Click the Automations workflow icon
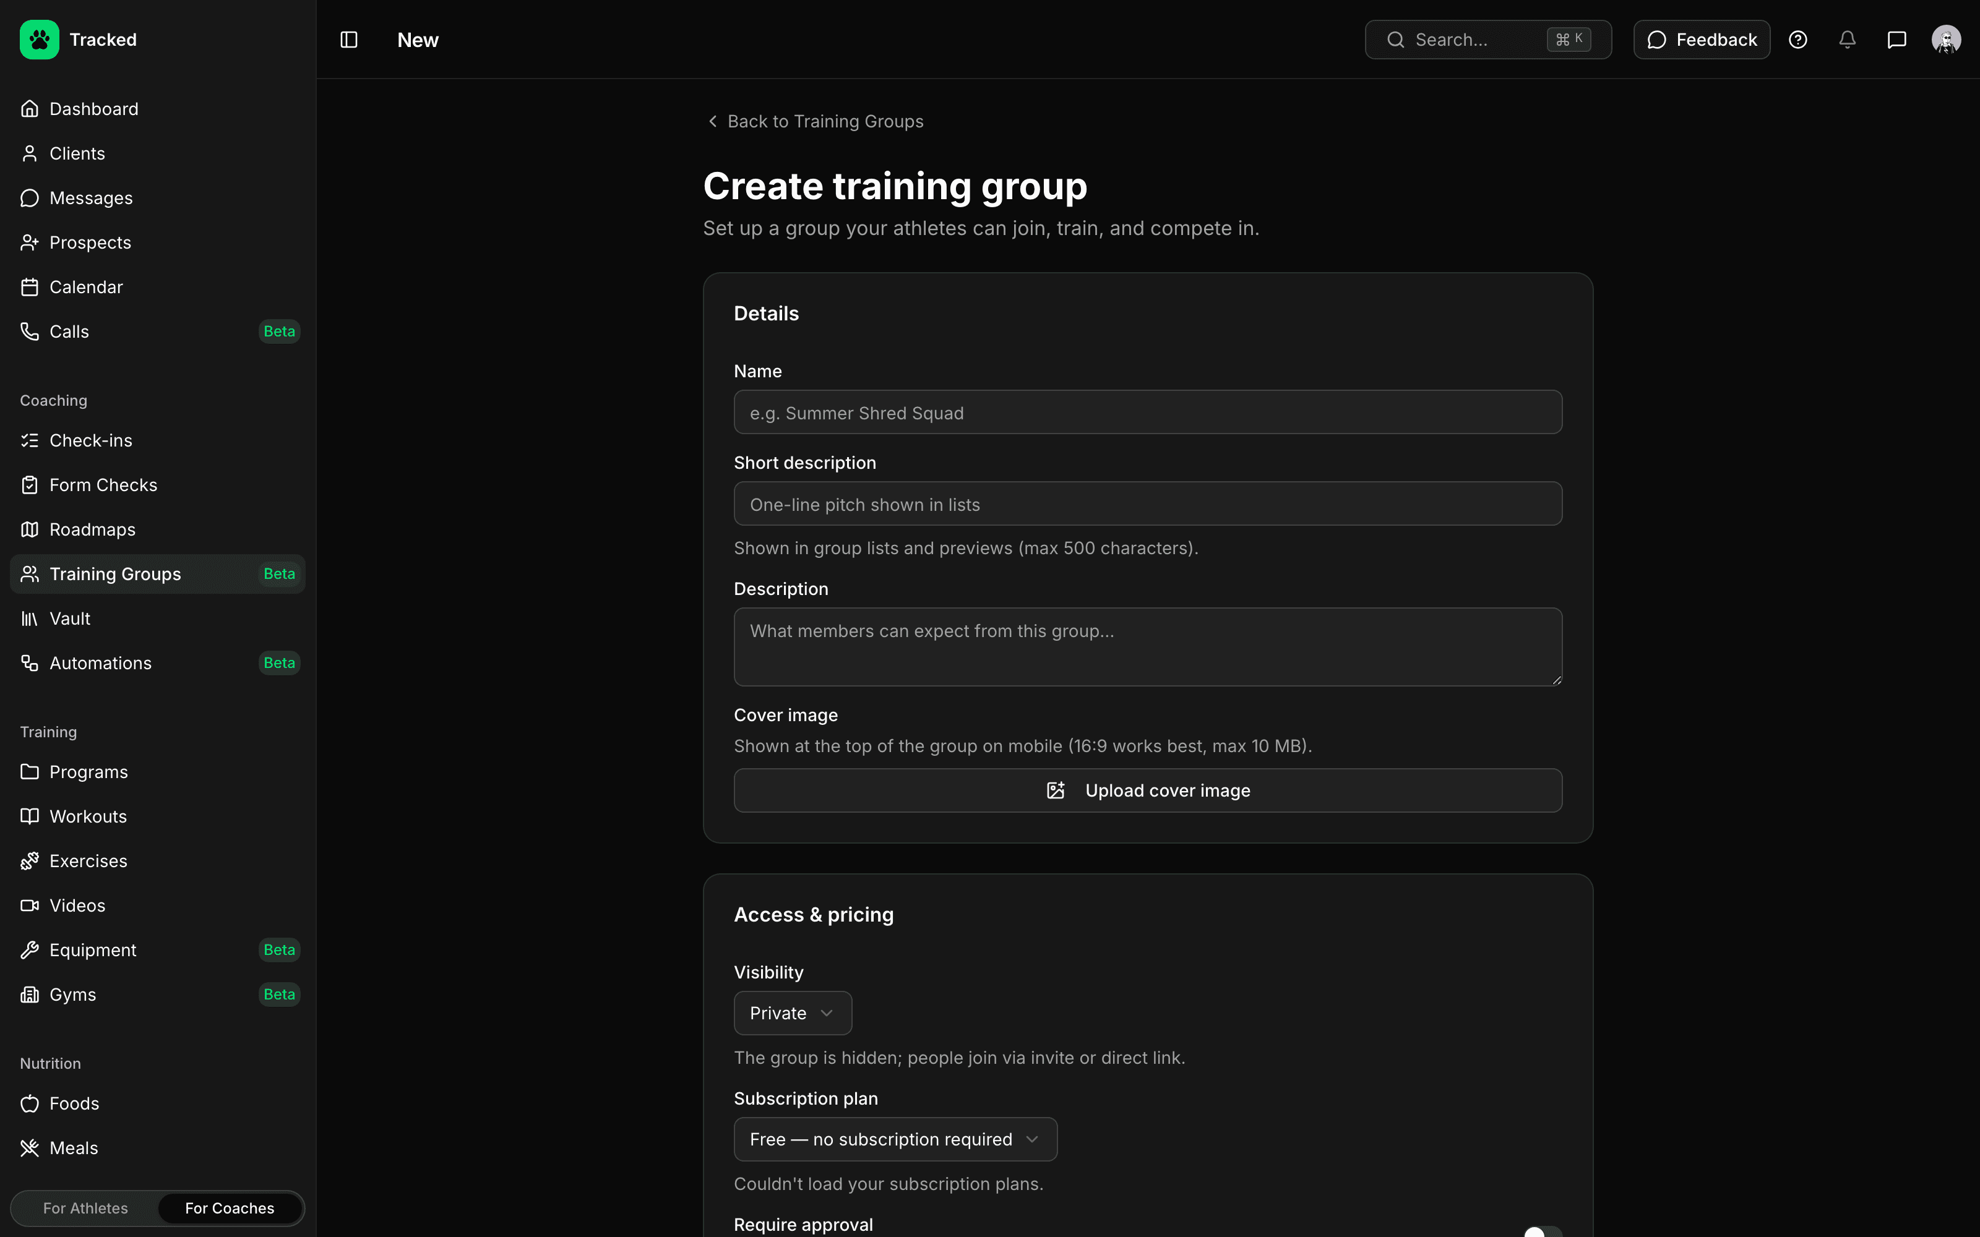 pos(30,662)
